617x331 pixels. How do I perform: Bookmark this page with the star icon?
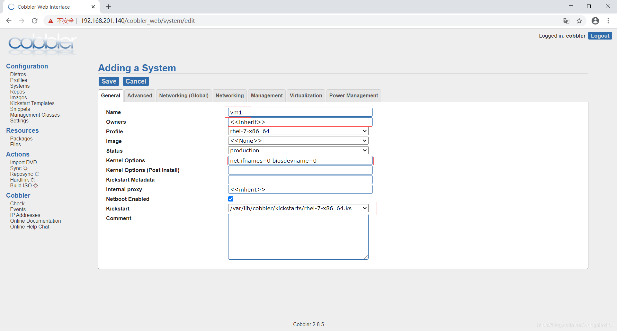579,21
